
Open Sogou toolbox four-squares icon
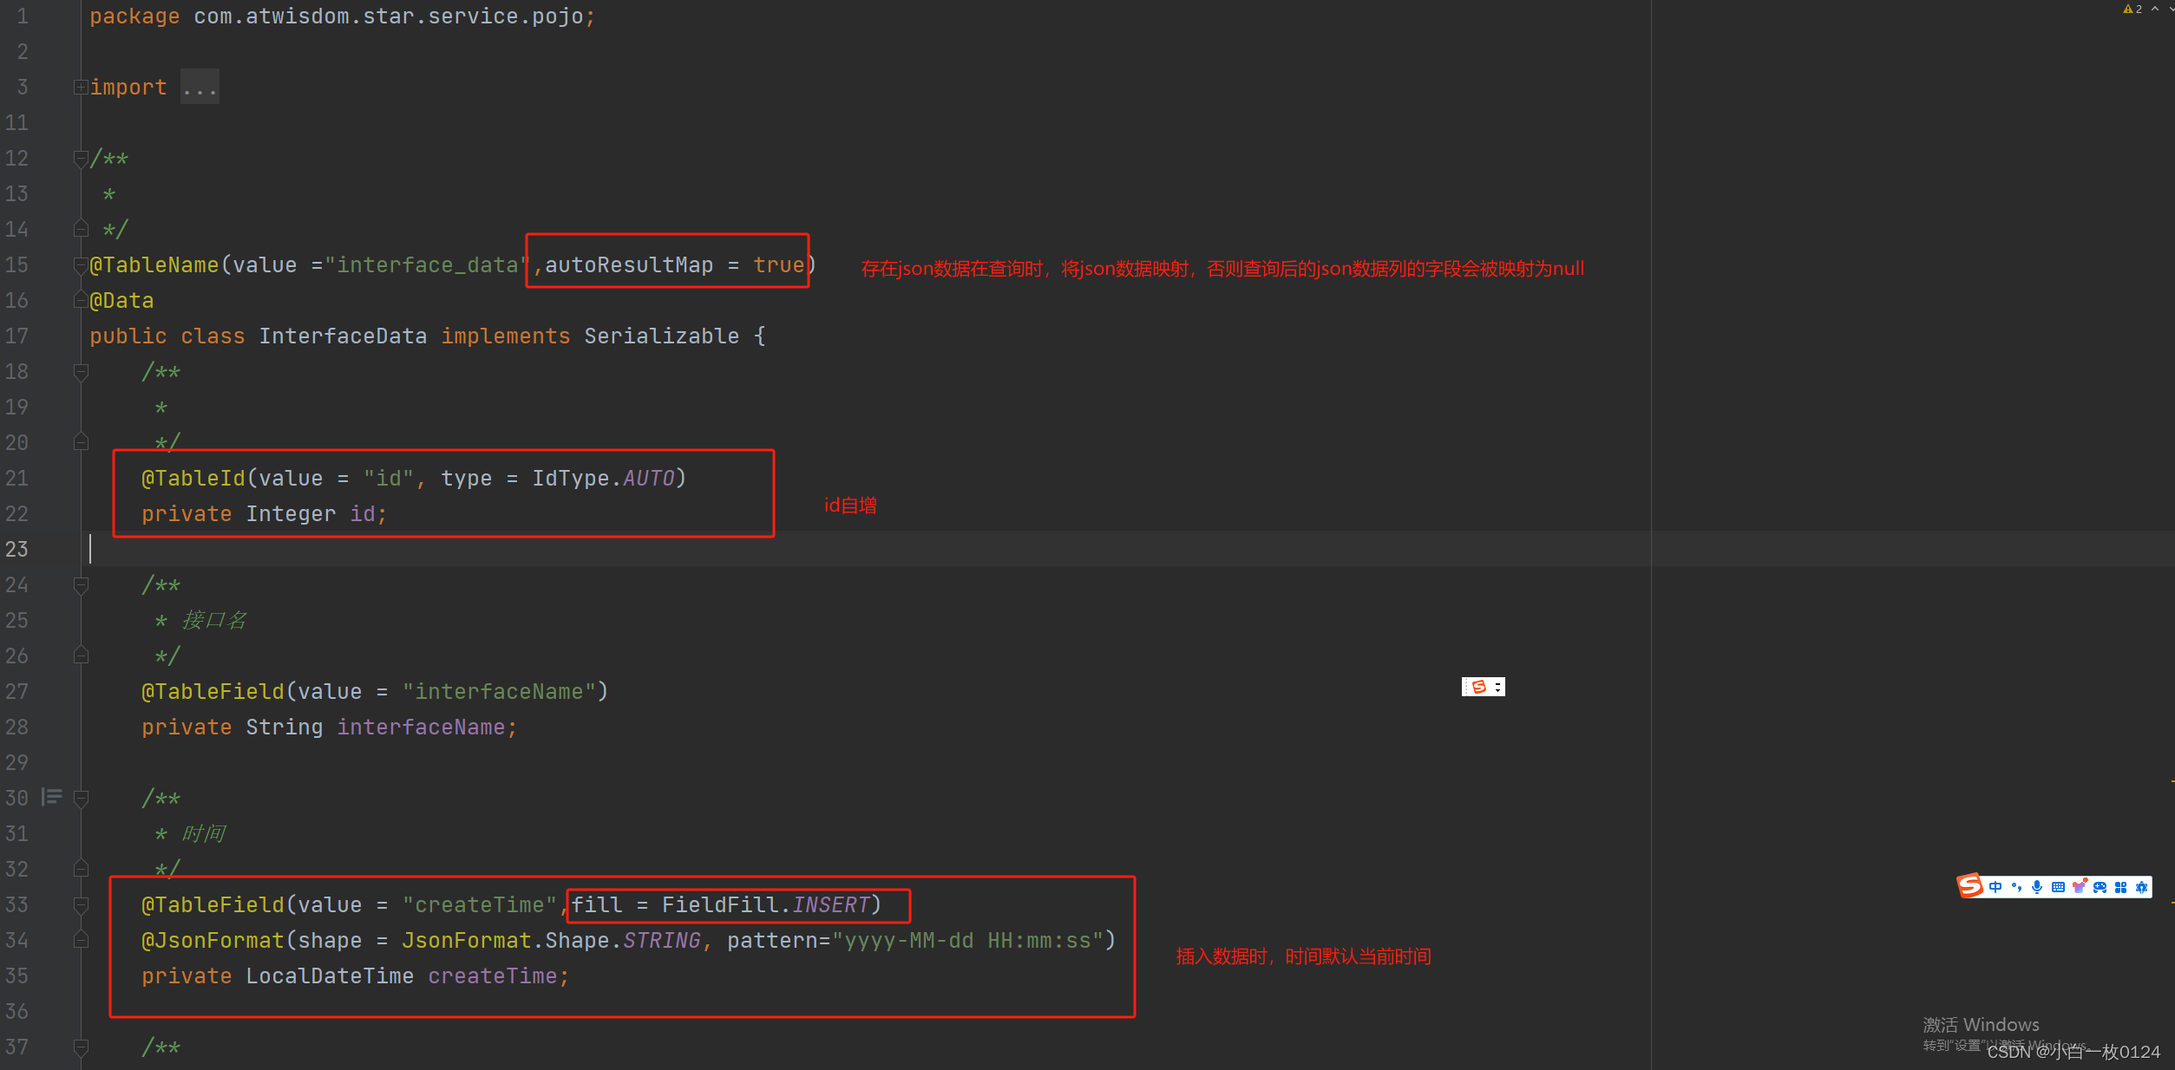coord(2120,887)
